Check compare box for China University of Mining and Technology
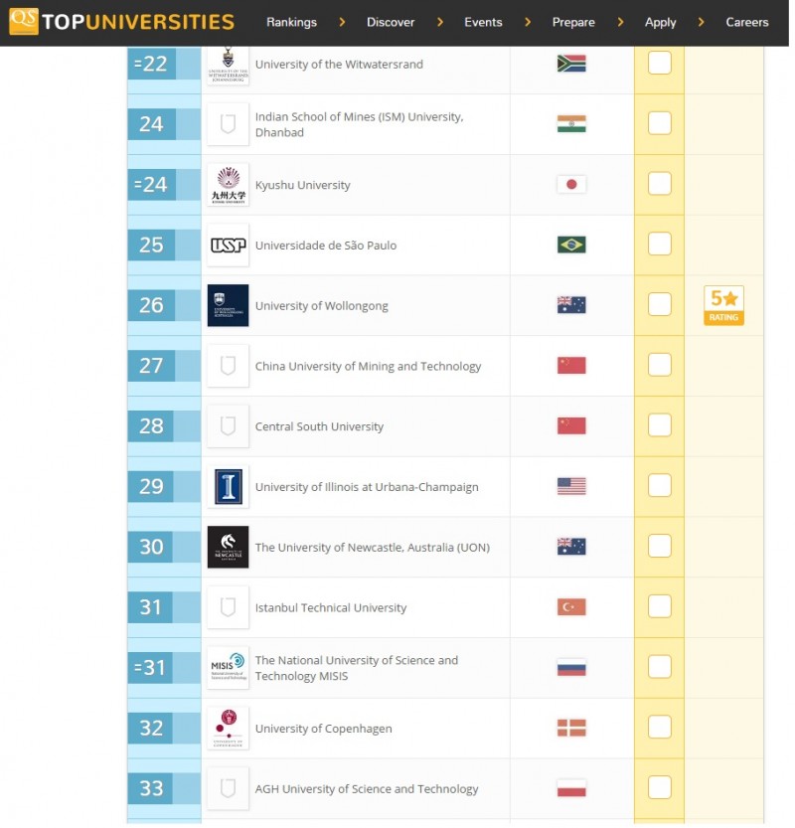Viewport: 795px width, 828px height. click(x=659, y=365)
